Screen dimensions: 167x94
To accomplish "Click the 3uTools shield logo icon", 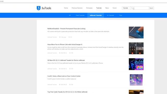I will pos(39,8).
